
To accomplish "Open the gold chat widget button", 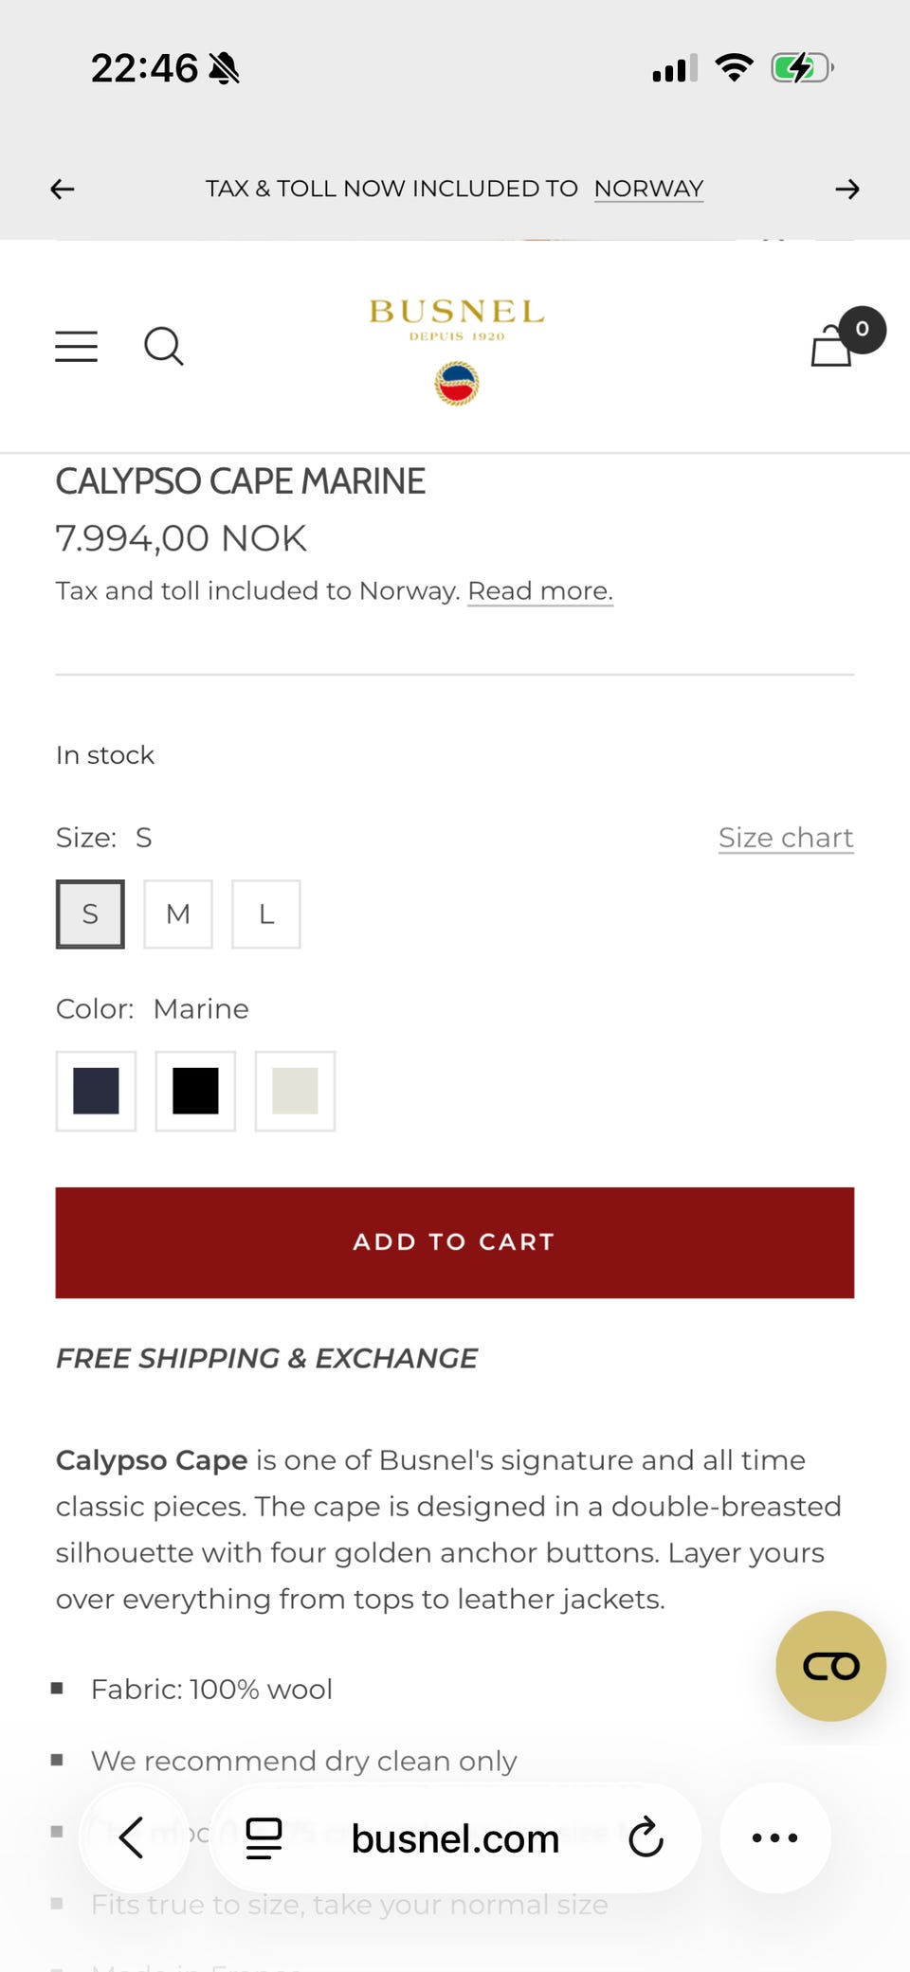I will tap(830, 1666).
